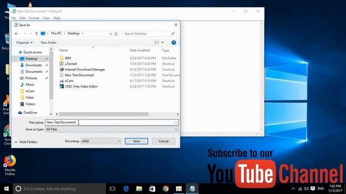Image resolution: width=346 pixels, height=194 pixels.
Task: Create a New folder
Action: pyautogui.click(x=49, y=43)
